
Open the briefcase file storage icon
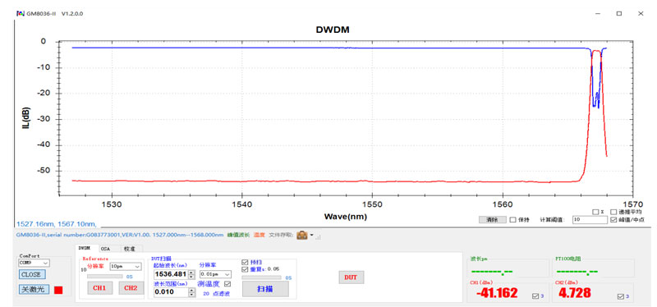point(301,235)
